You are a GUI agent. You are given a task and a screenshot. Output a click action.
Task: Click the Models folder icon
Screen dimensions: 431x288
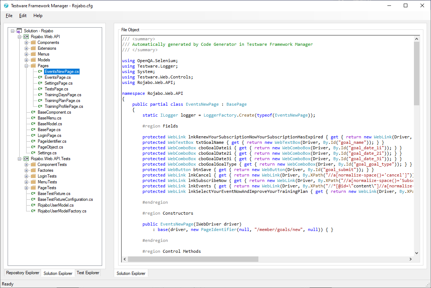pos(33,60)
